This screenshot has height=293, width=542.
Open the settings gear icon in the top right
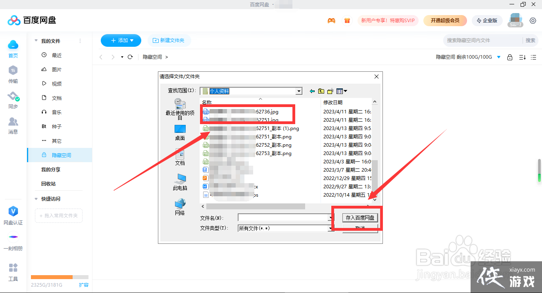[533, 21]
